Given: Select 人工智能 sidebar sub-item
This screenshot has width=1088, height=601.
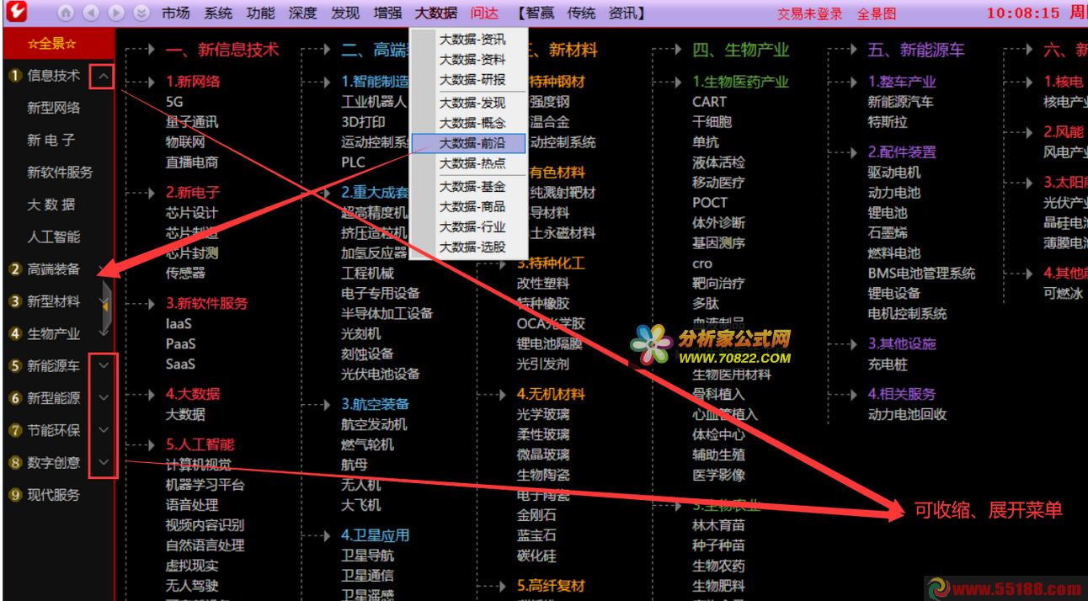Looking at the screenshot, I should 54,237.
